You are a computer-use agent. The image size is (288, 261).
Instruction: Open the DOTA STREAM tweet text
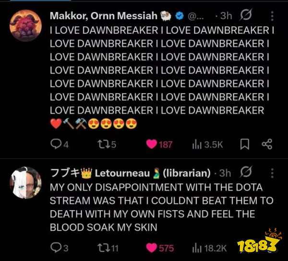[162, 207]
